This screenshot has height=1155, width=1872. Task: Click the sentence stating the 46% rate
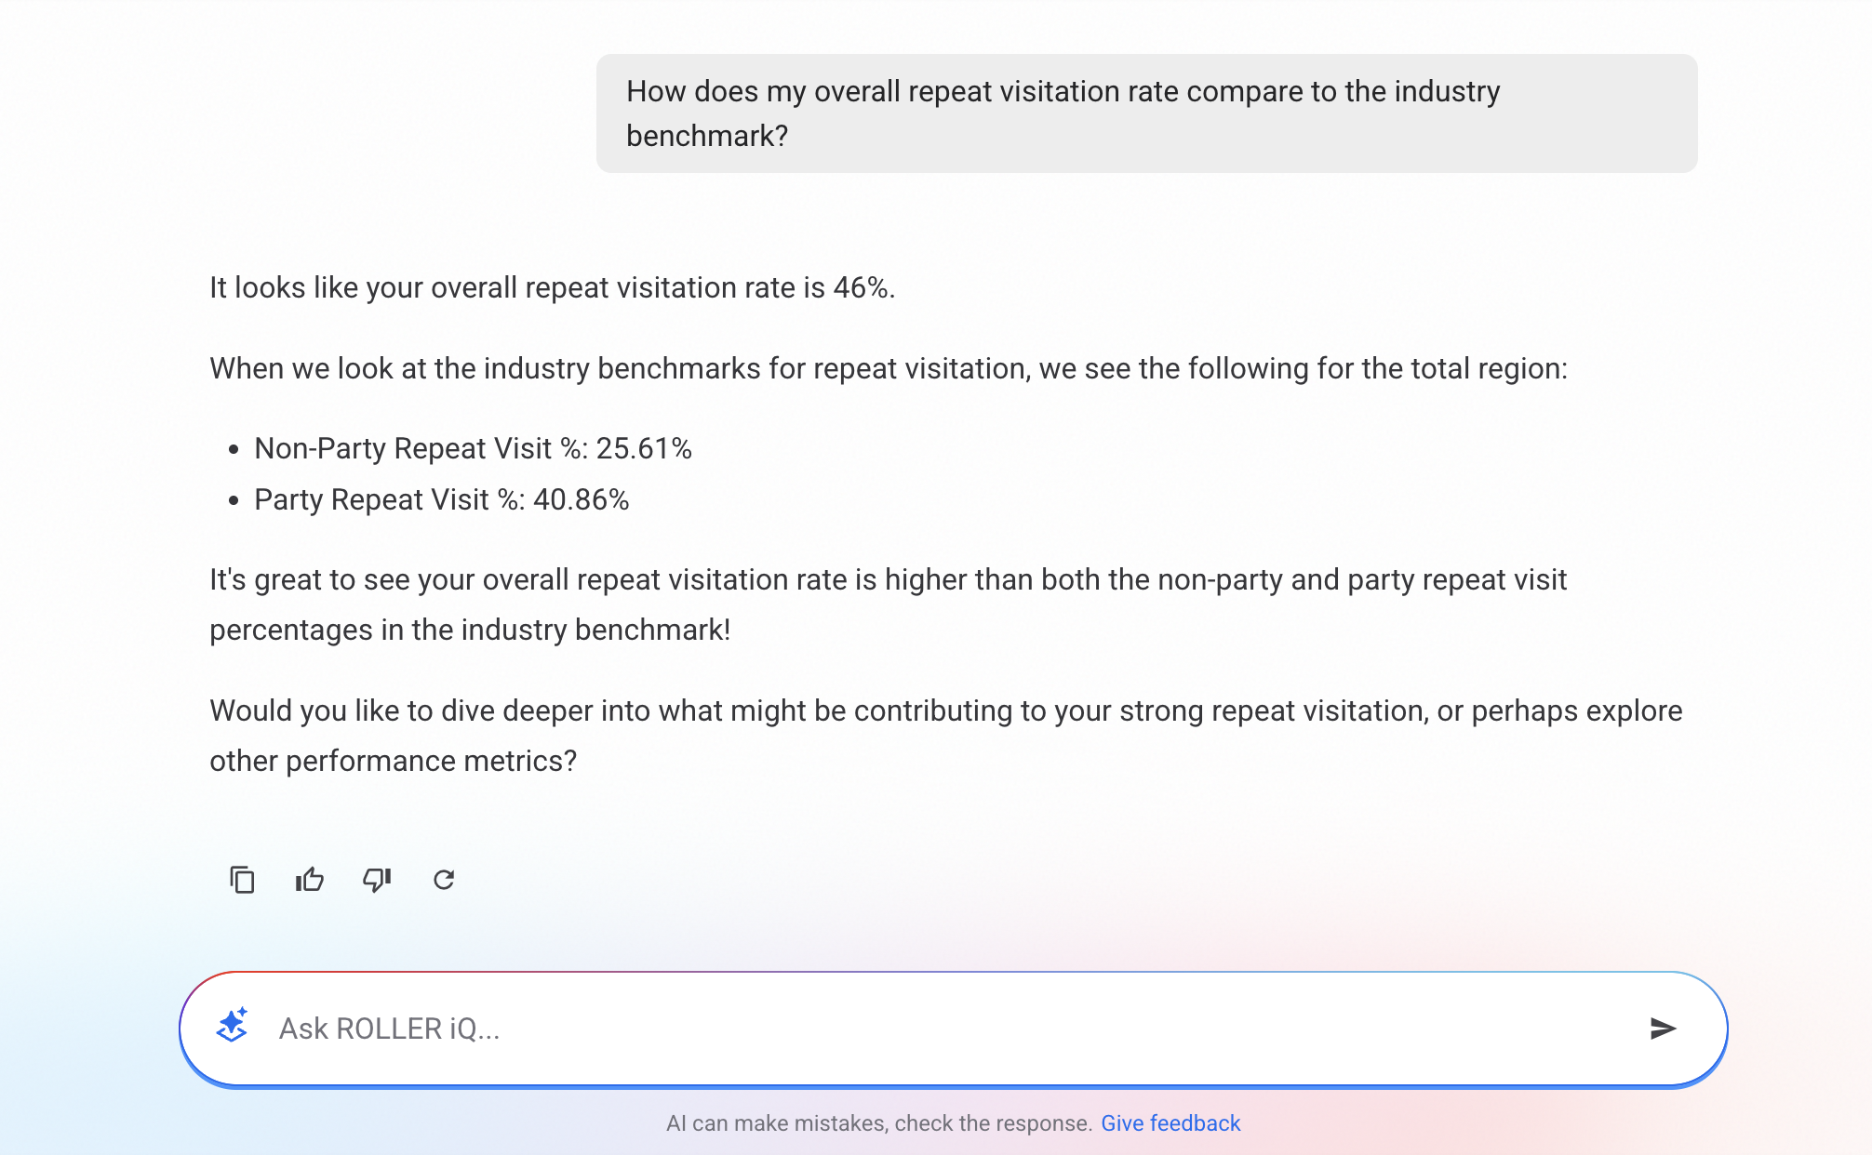[552, 288]
